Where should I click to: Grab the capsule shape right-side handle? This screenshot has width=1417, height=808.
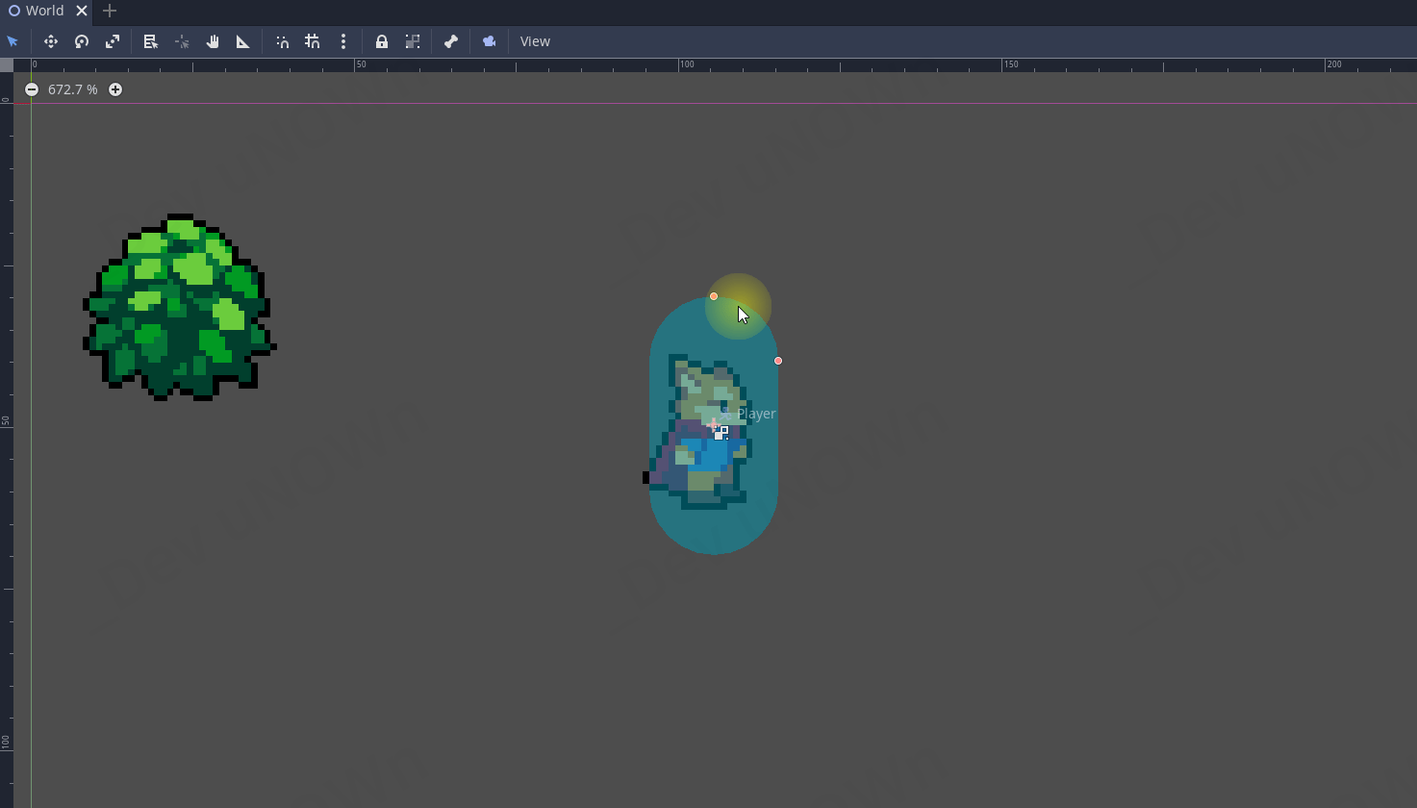(x=778, y=361)
